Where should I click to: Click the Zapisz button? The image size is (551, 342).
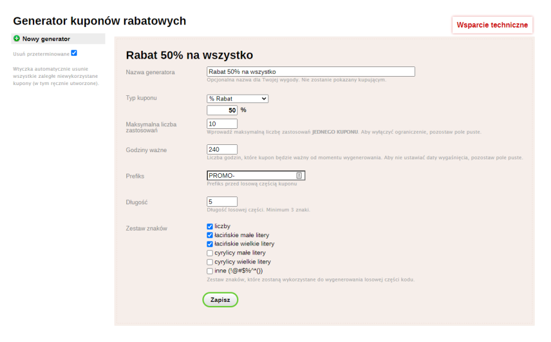(220, 300)
